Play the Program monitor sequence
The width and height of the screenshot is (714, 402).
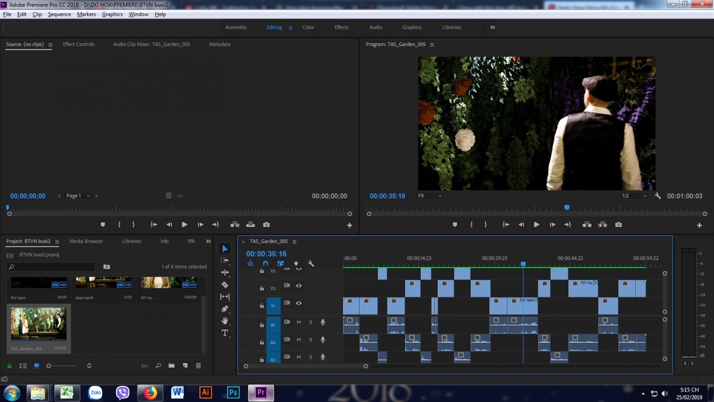536,225
